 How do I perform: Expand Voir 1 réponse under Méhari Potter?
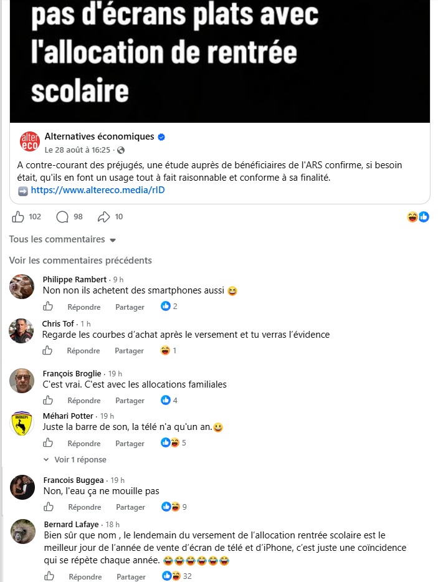pos(75,459)
